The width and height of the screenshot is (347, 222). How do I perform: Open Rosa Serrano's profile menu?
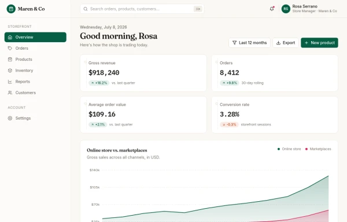point(309,9)
